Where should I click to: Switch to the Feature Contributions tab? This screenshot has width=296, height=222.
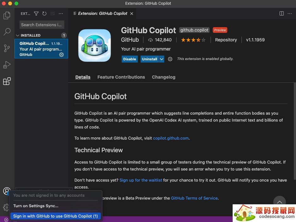121,77
